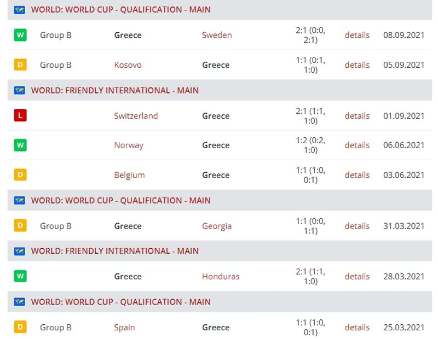Open details for the Spain vs Greece match
This screenshot has height=339, width=438.
tap(357, 328)
